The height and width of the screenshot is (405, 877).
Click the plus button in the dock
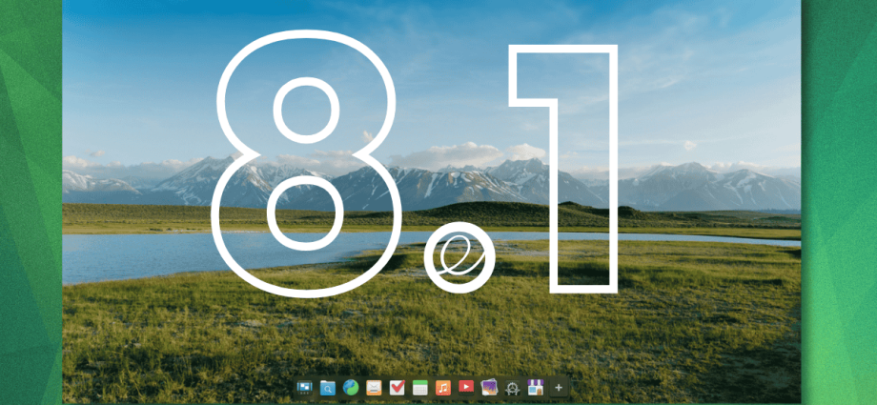point(559,387)
